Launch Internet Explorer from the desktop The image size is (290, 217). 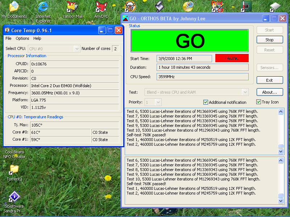tap(43, 12)
